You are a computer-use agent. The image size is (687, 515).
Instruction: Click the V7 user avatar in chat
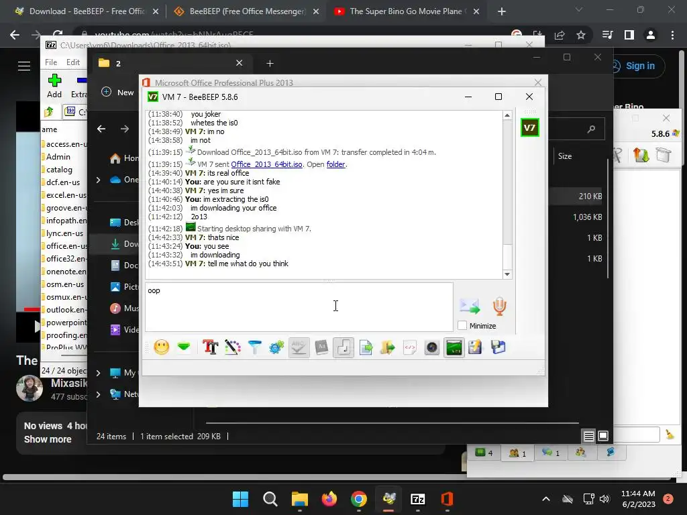pos(529,128)
